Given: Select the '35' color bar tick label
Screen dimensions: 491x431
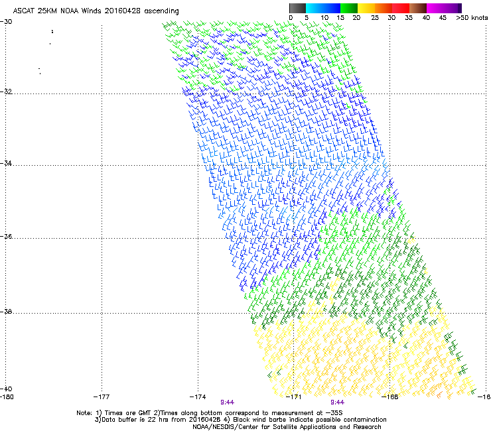Looking at the screenshot, I should click(409, 18).
